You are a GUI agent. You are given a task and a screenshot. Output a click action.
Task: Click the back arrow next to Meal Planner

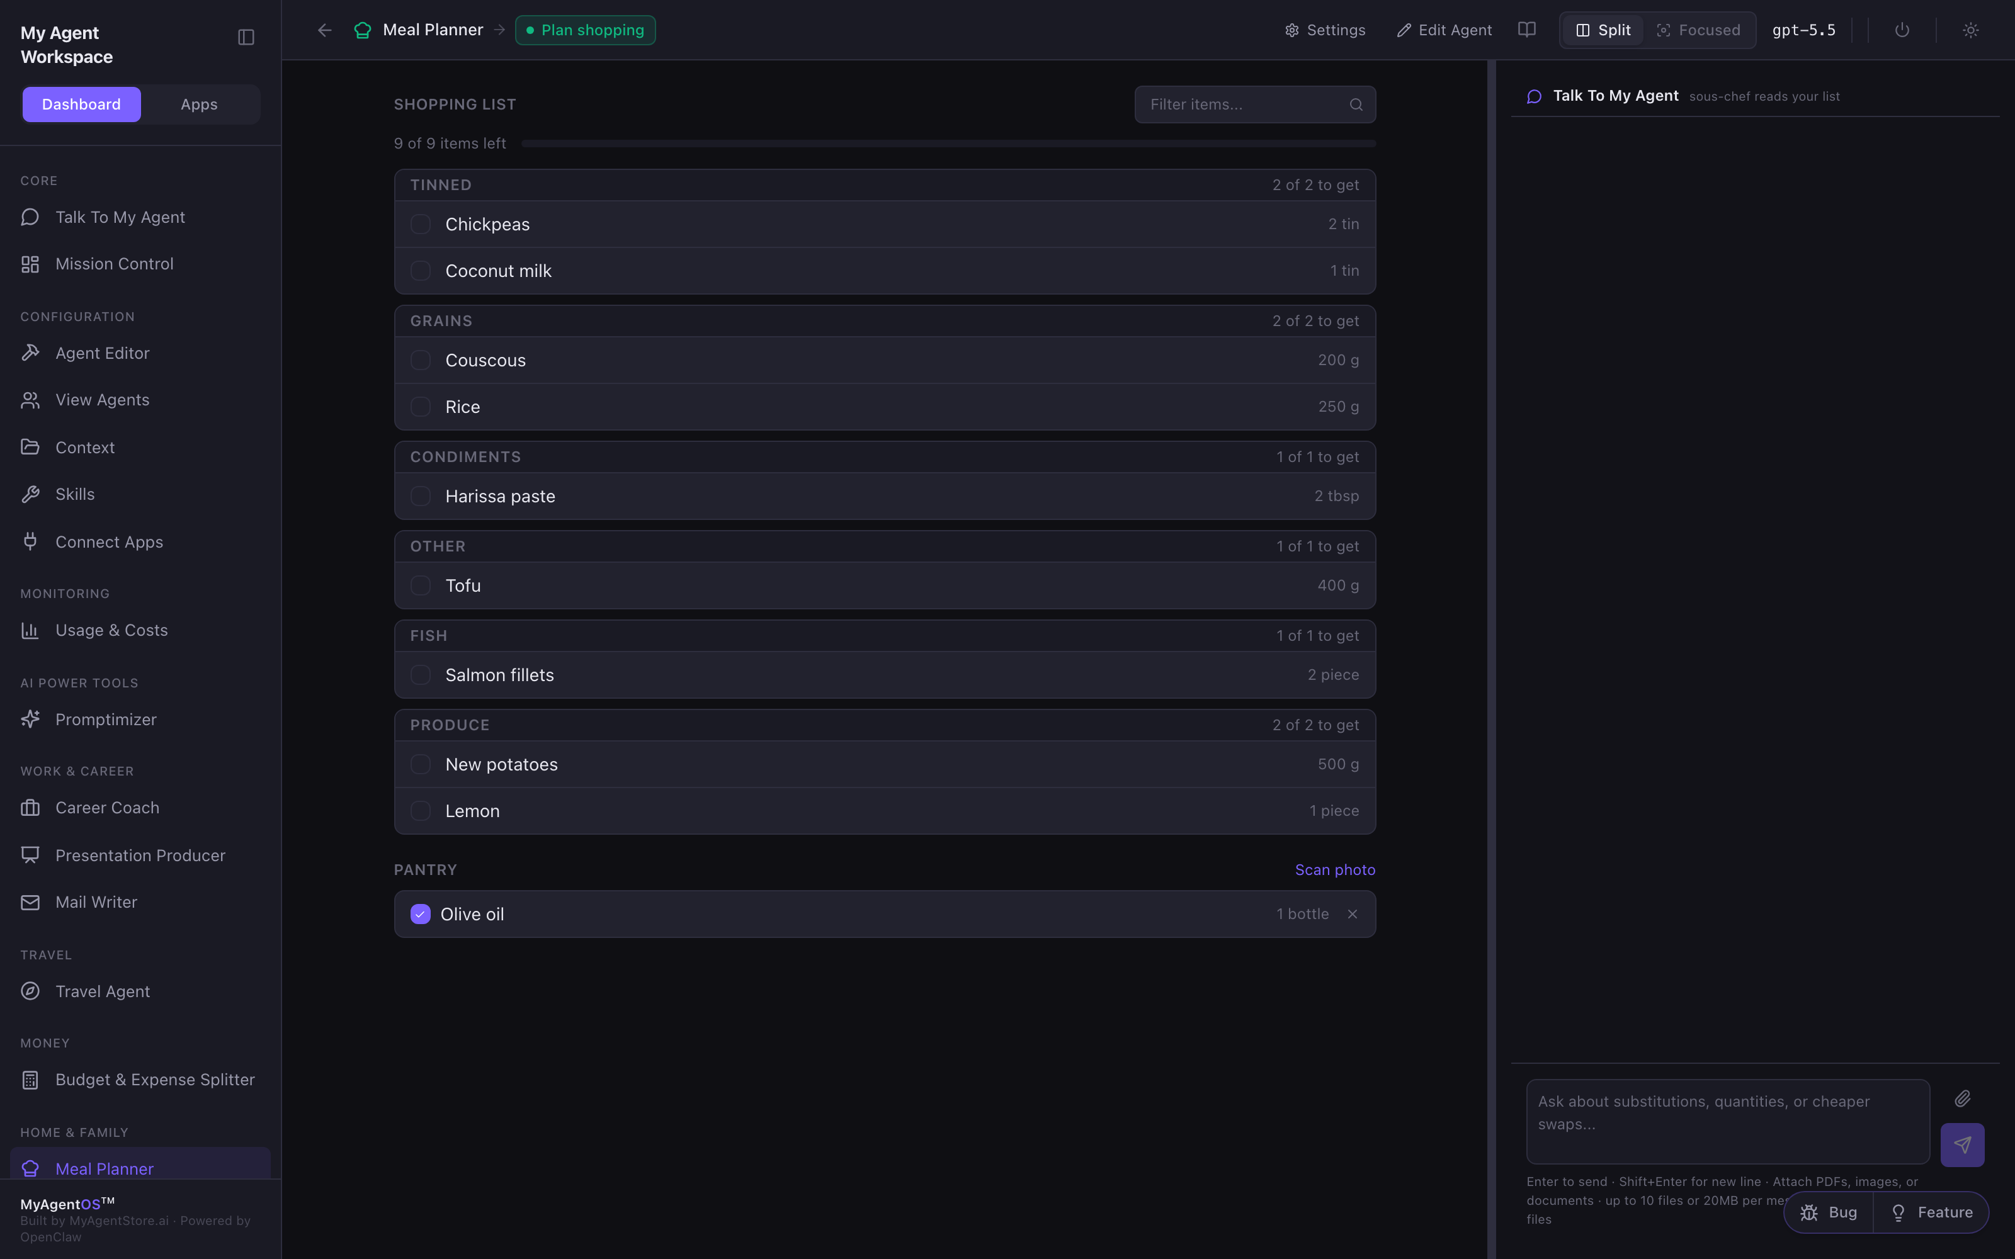pos(325,30)
